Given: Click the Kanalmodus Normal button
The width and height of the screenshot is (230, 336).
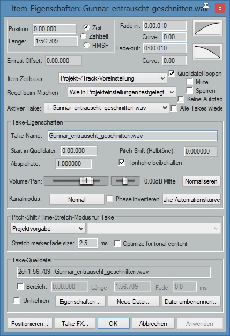Looking at the screenshot, I should click(77, 199).
